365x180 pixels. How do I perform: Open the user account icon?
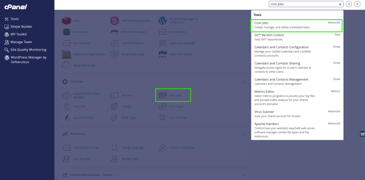[357, 4]
